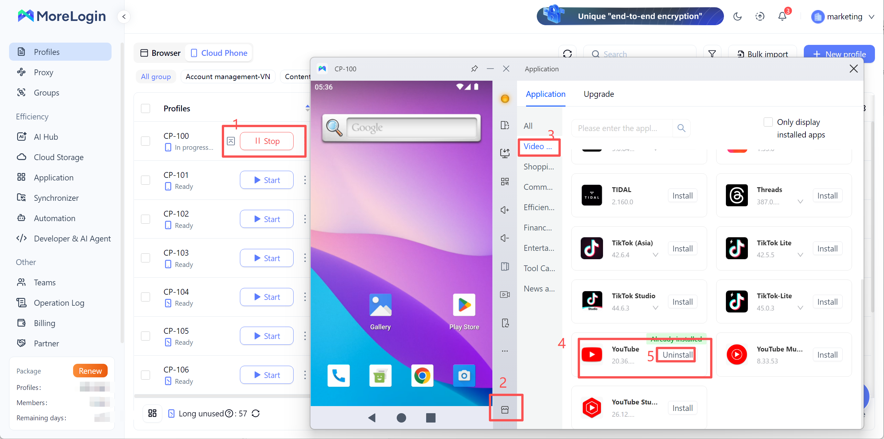Open the notifications bell
Viewport: 884px width, 439px height.
pyautogui.click(x=782, y=16)
